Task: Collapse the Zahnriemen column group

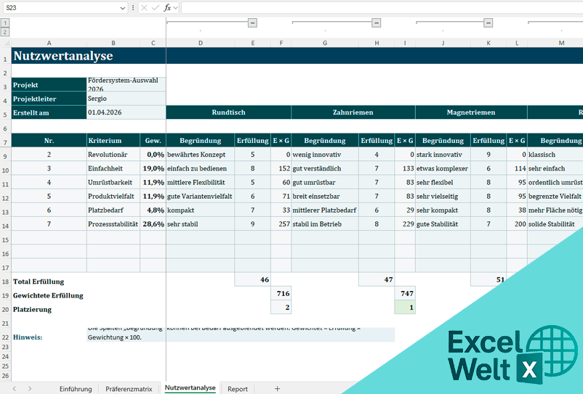Action: [377, 22]
